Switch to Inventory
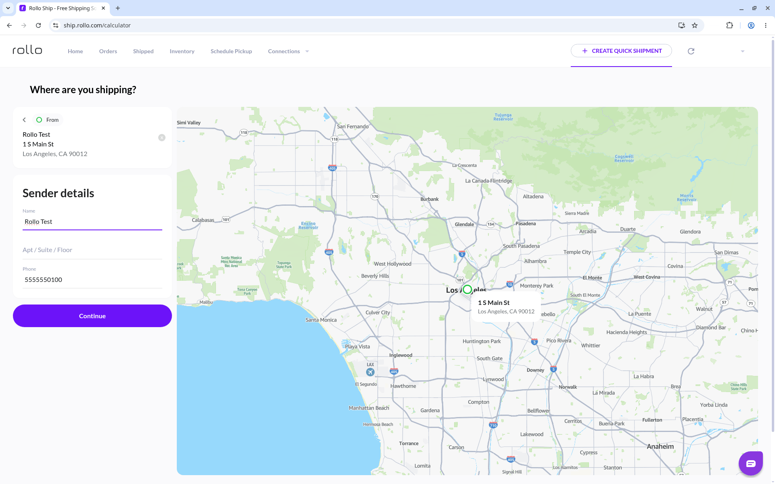The height and width of the screenshot is (484, 775). tap(182, 51)
